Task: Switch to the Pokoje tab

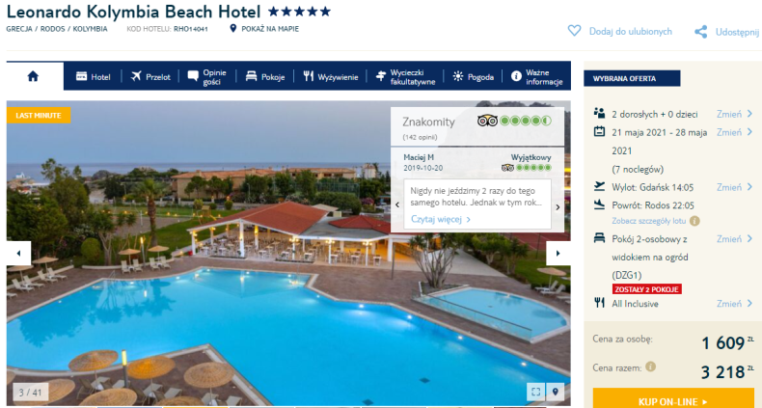Action: click(x=265, y=77)
